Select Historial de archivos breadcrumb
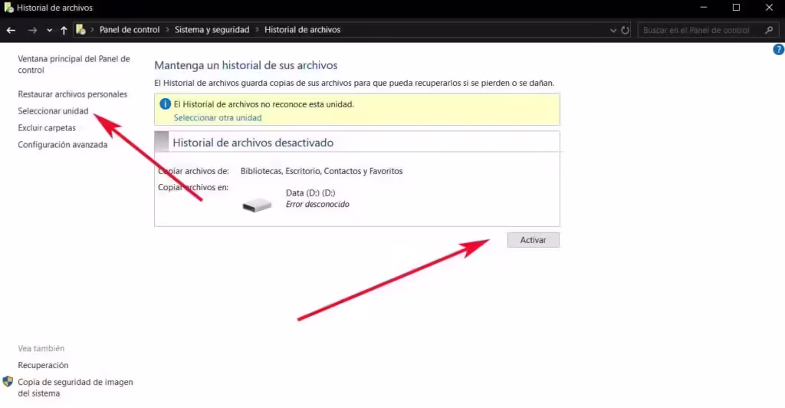This screenshot has width=785, height=408. [x=302, y=30]
